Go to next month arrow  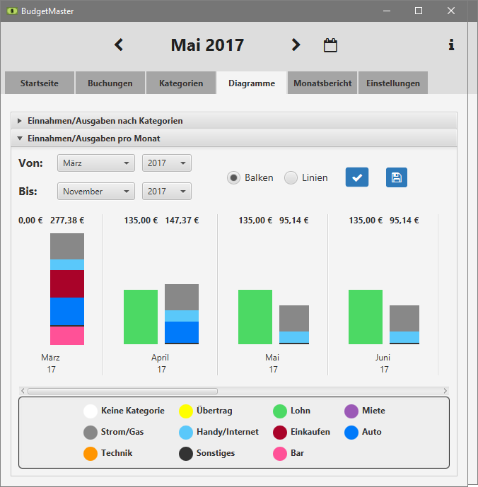pyautogui.click(x=296, y=45)
